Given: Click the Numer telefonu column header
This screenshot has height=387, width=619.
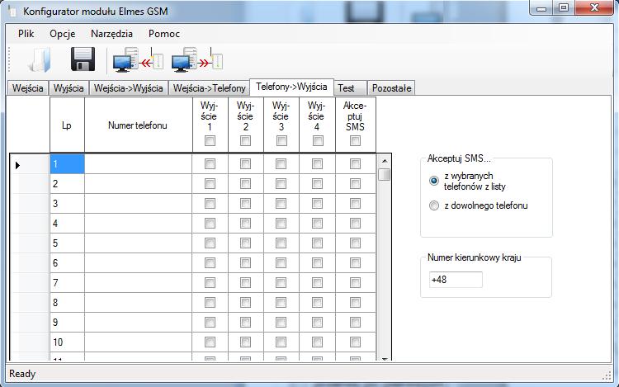Looking at the screenshot, I should click(138, 125).
